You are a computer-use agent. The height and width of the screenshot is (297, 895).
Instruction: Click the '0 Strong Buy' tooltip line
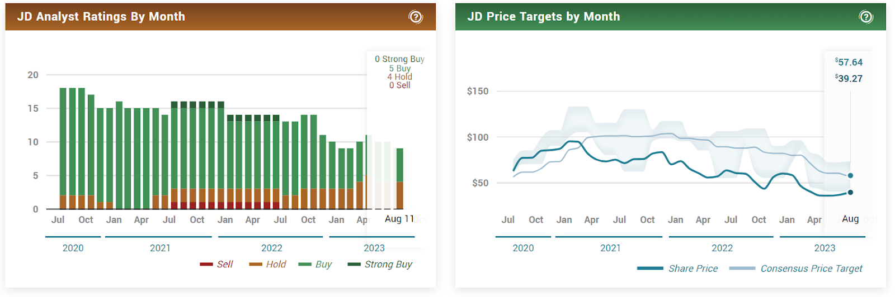click(x=399, y=59)
